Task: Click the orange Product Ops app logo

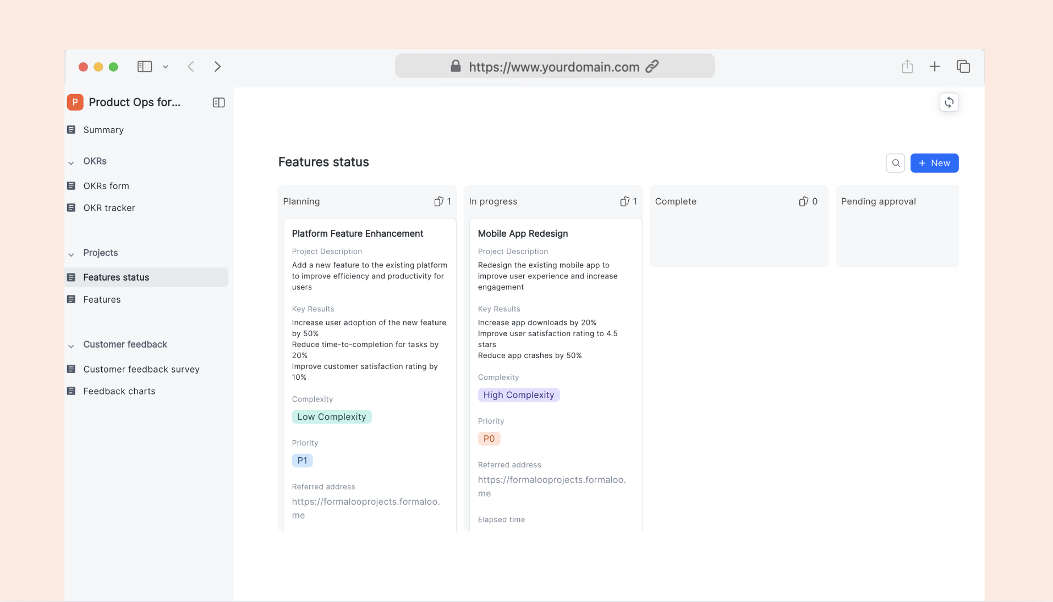Action: 75,102
